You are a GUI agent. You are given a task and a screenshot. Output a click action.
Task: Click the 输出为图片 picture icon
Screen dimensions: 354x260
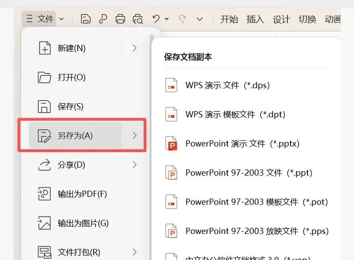coord(44,223)
